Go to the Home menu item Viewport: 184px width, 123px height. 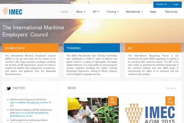[64, 12]
